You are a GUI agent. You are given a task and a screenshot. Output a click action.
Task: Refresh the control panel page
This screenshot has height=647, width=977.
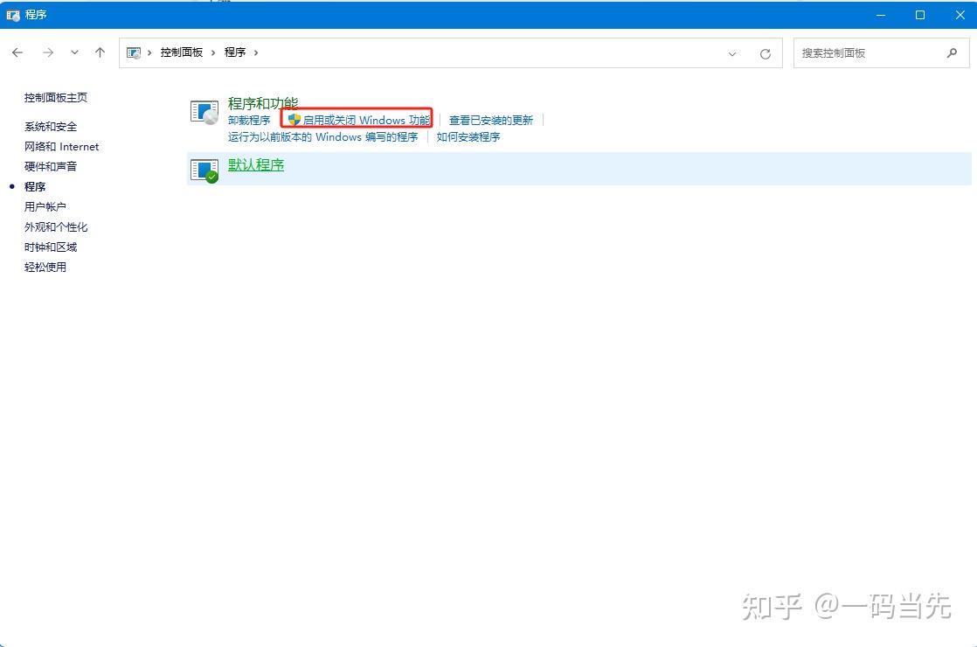pyautogui.click(x=766, y=53)
